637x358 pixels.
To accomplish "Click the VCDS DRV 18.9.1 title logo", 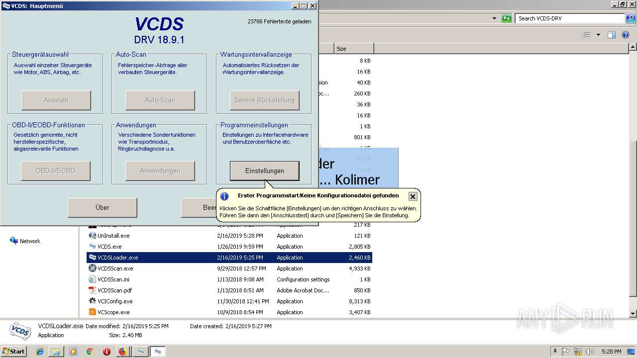I will [159, 30].
